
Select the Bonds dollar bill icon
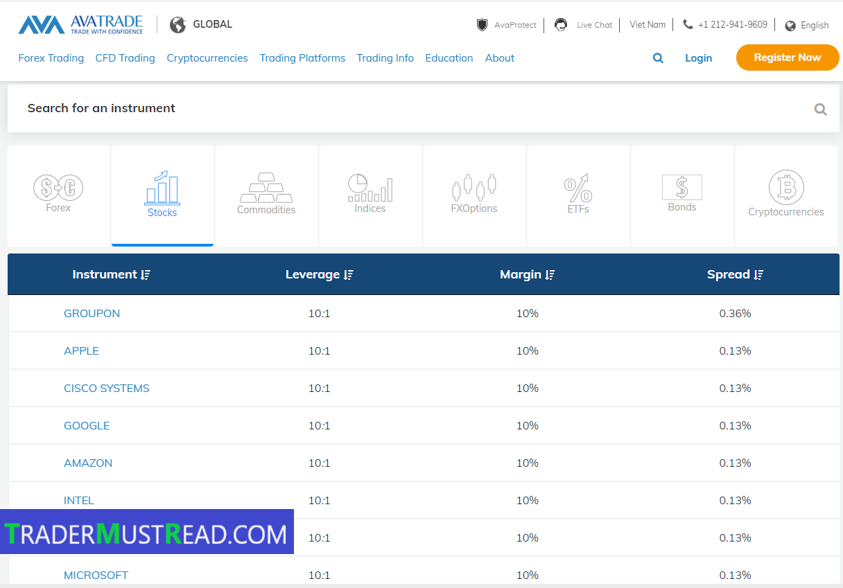point(682,187)
